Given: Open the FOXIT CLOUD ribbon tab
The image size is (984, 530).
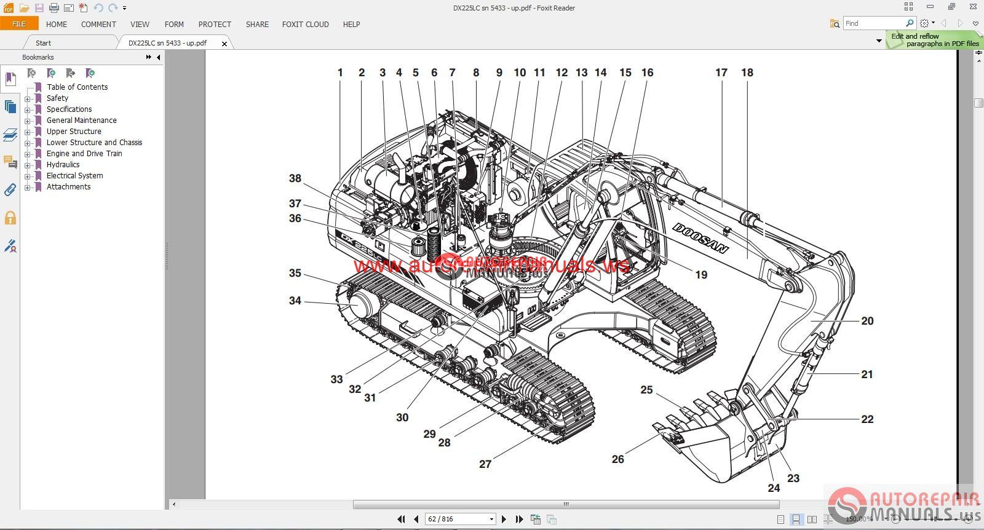Looking at the screenshot, I should 306,25.
